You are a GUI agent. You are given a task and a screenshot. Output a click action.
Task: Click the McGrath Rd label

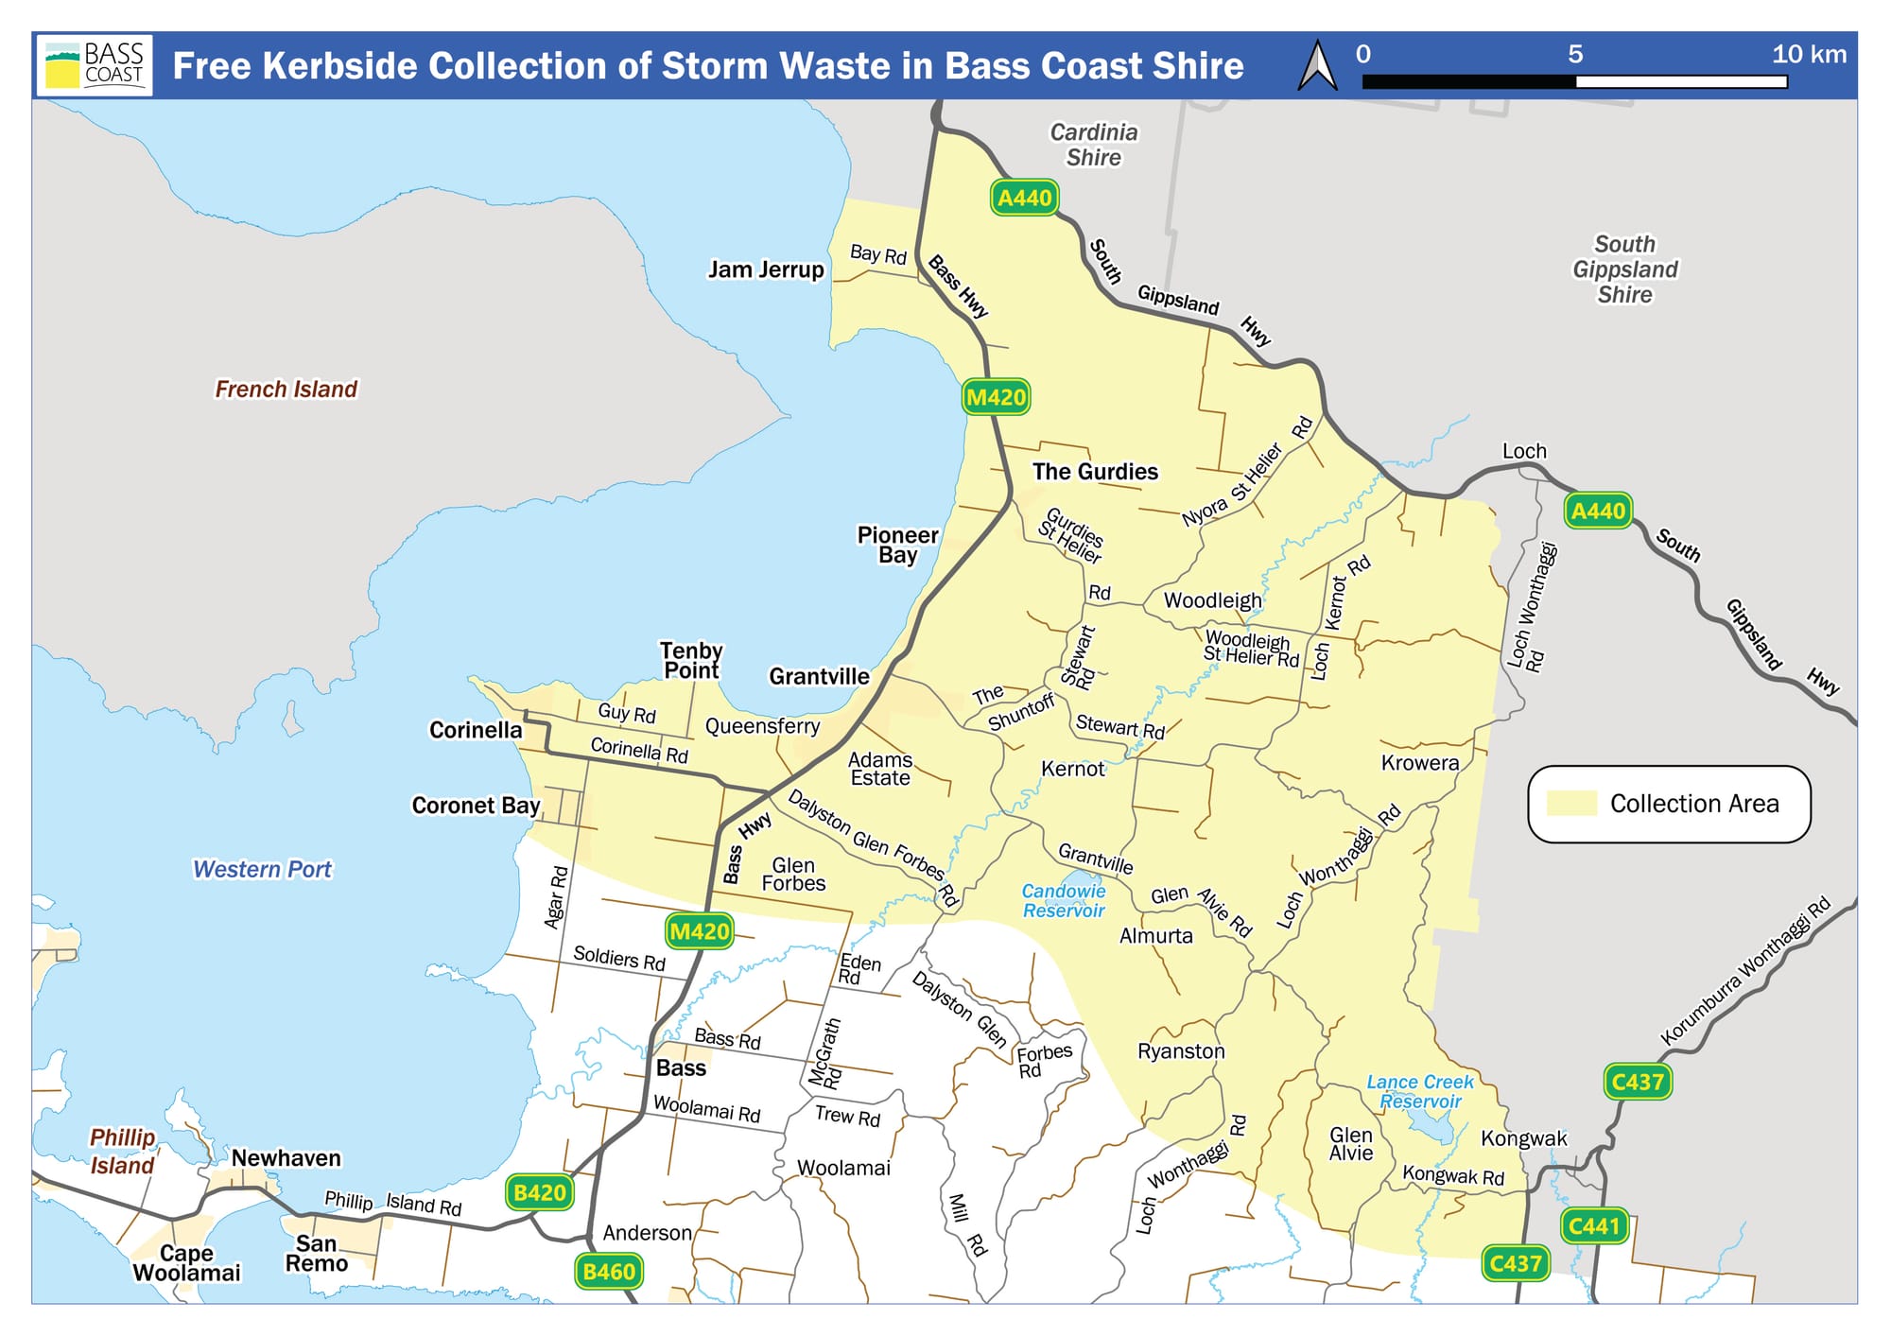click(825, 1052)
